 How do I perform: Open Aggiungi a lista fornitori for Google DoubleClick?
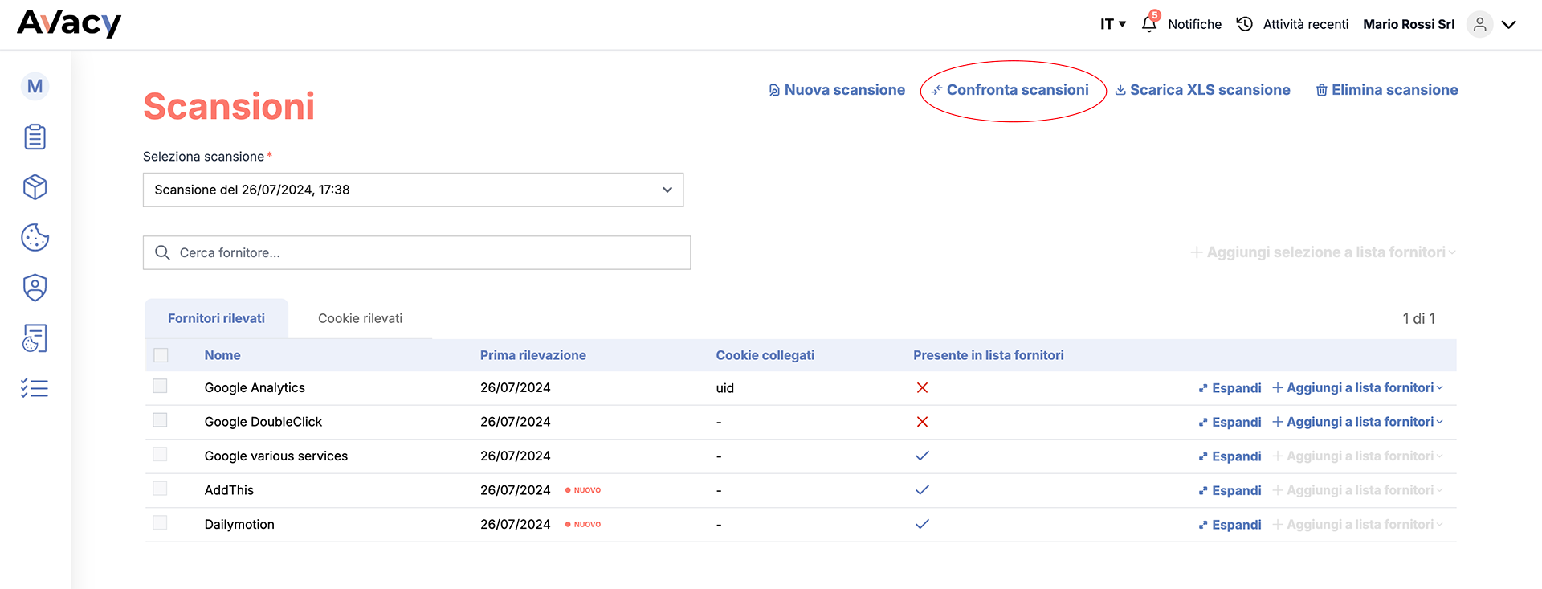click(1357, 422)
